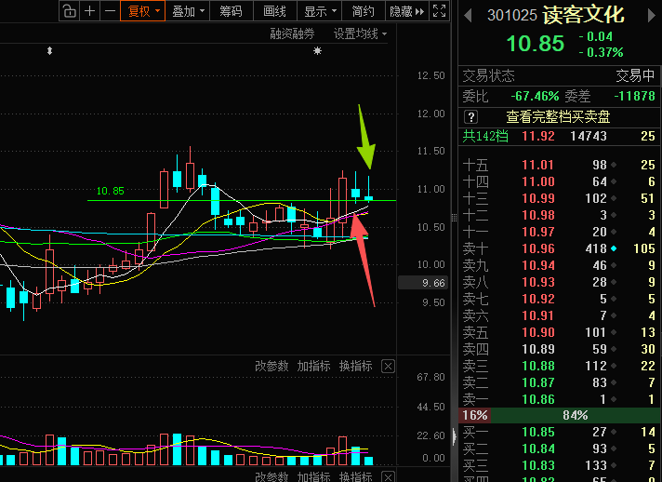Click the panel splitter handle beside chart
The image size is (662, 482).
454,218
